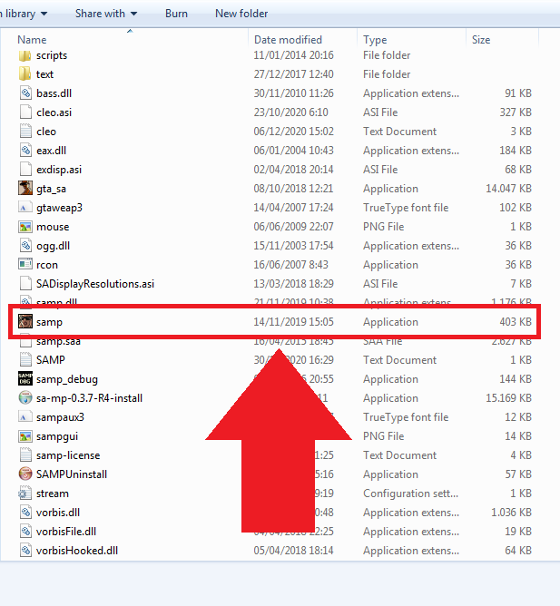
Task: Select the file name samp-license
Action: click(x=68, y=455)
